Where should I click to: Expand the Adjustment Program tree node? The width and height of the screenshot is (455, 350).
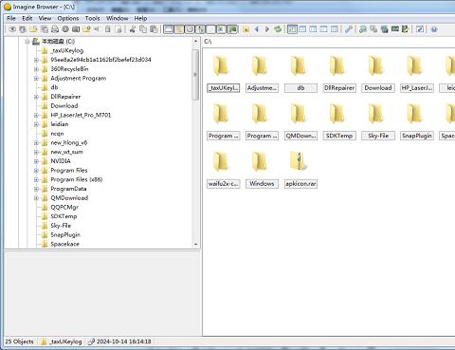(36, 78)
